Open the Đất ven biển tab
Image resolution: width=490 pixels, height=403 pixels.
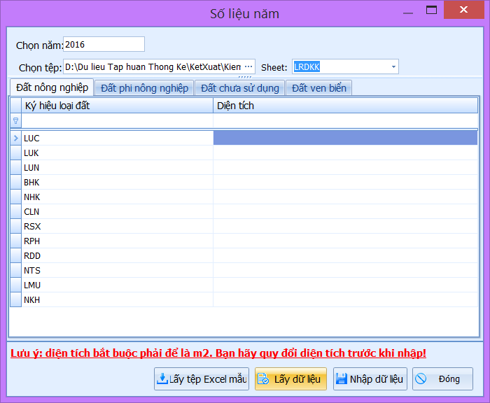tap(318, 87)
